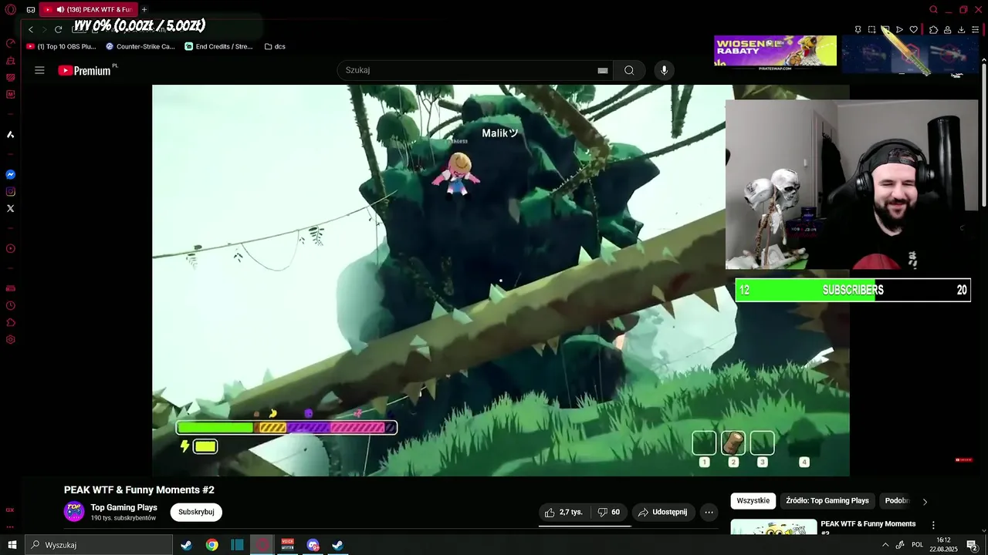Open the Windows notification center
The image size is (988, 555).
tap(972, 545)
